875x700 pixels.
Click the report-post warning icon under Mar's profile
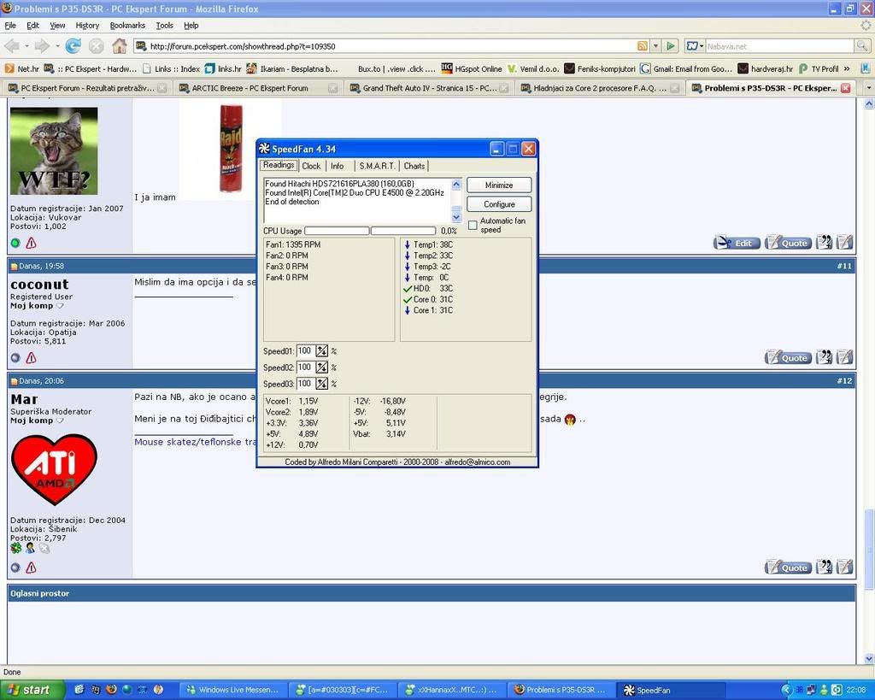click(x=32, y=568)
